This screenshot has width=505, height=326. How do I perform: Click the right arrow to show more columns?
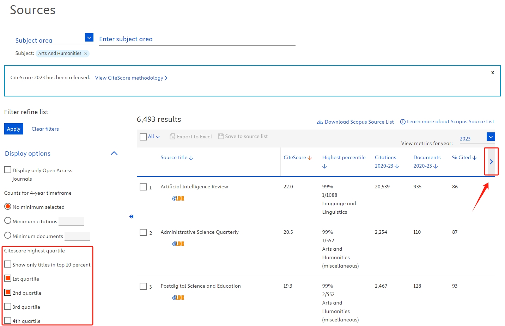tap(491, 162)
